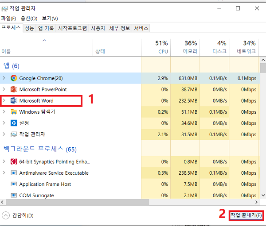Click the horizontal scrollbar right arrow
266x226 pixels.
[257, 202]
